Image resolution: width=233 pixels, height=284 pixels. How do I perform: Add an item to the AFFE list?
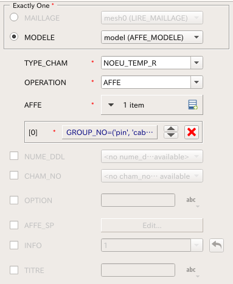click(x=193, y=105)
